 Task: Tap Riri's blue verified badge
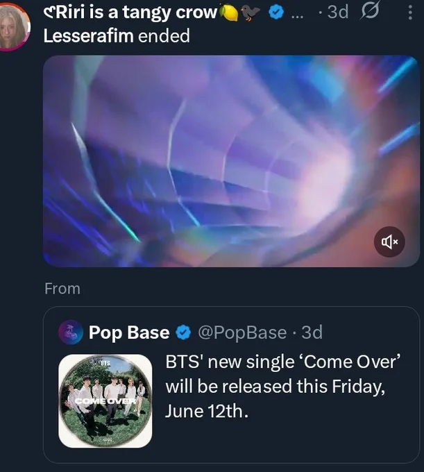(276, 12)
